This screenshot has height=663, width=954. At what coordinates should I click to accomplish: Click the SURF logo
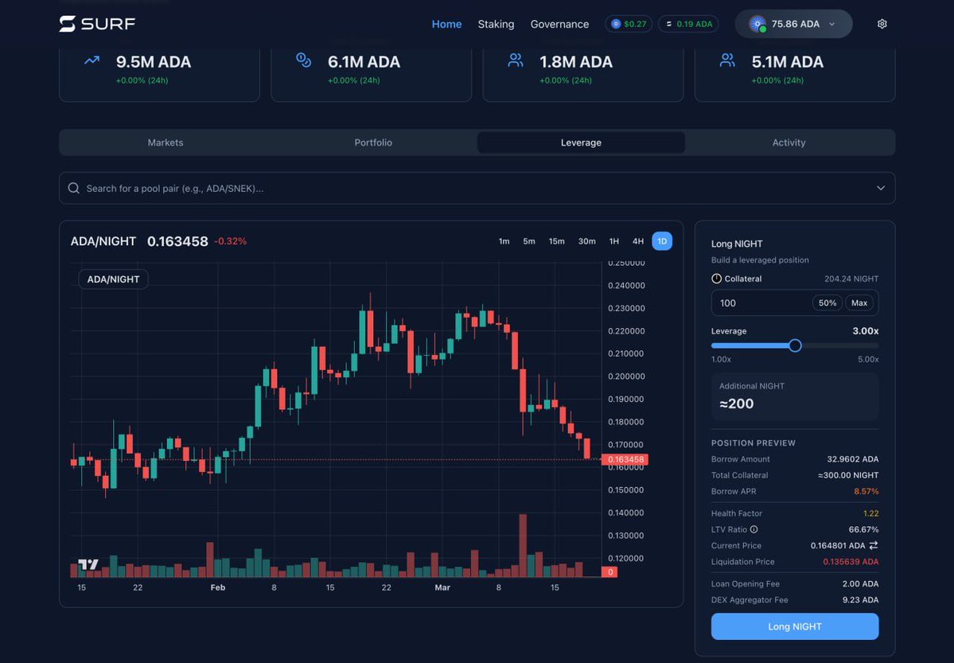(x=97, y=24)
